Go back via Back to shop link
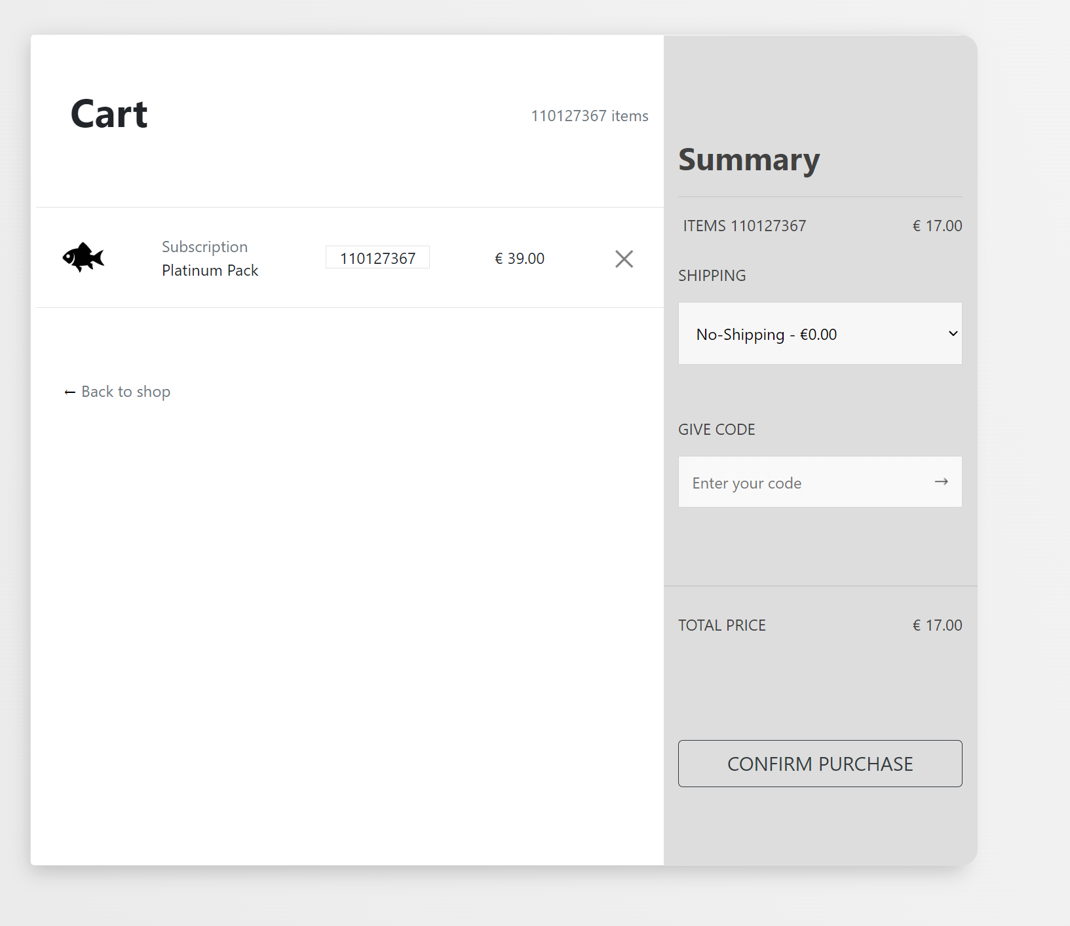The height and width of the screenshot is (926, 1070). coord(125,392)
